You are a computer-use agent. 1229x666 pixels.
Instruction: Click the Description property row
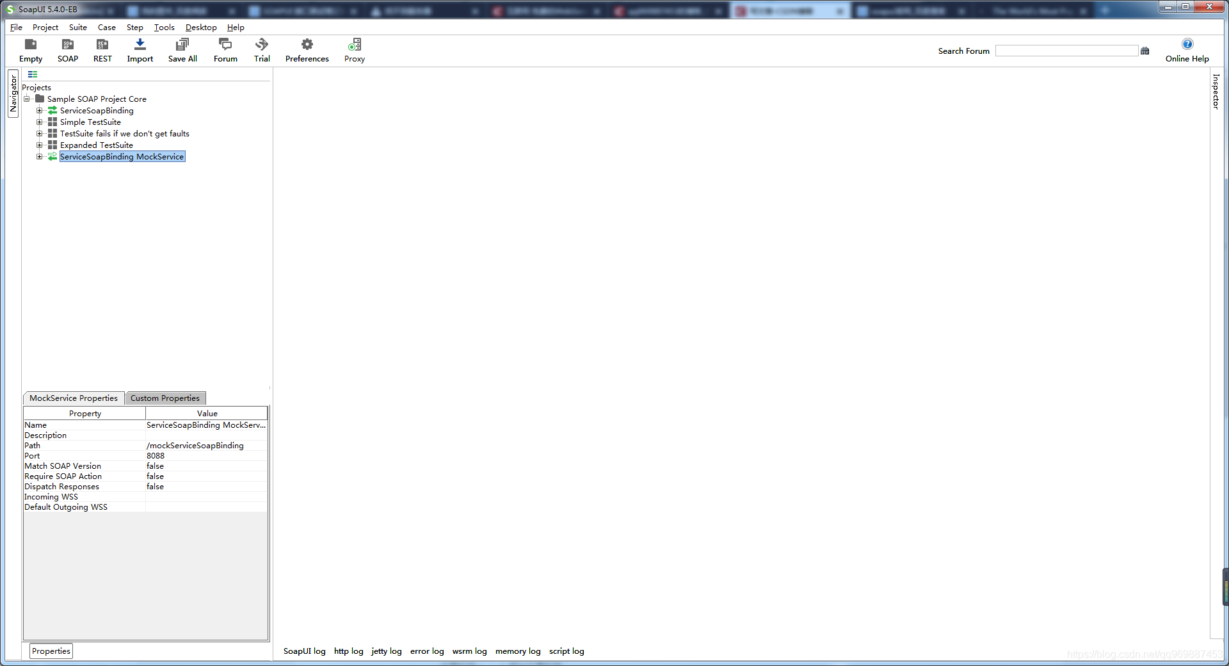(145, 435)
